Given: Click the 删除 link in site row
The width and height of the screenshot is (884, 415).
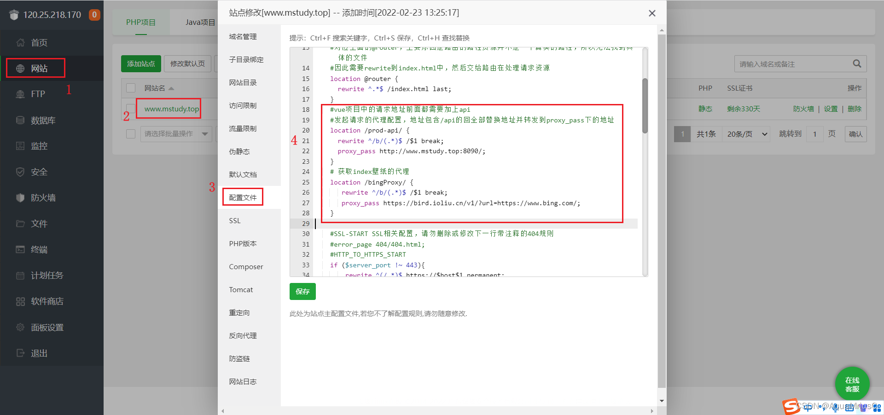Looking at the screenshot, I should [x=855, y=109].
